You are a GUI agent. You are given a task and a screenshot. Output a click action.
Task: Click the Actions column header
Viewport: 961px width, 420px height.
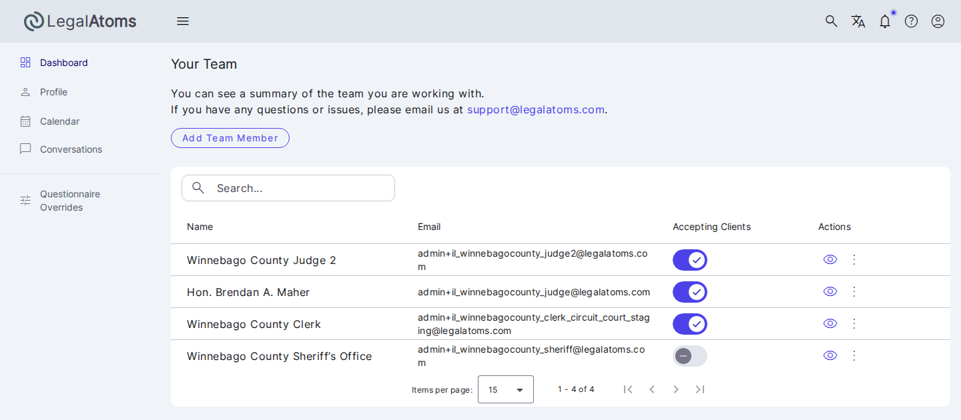(834, 227)
